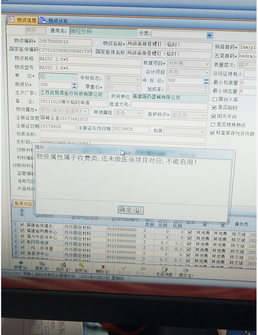Screen dimensions: 258x335
Task: Click the 物资名称 field 颅颌面接骨螺钉
Action: [169, 45]
